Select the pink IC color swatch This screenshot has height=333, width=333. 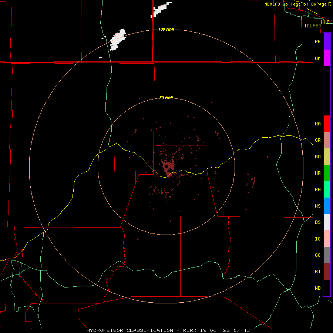[x=327, y=239]
